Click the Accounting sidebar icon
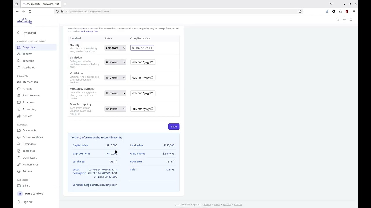The height and width of the screenshot is (208, 371). click(x=19, y=109)
